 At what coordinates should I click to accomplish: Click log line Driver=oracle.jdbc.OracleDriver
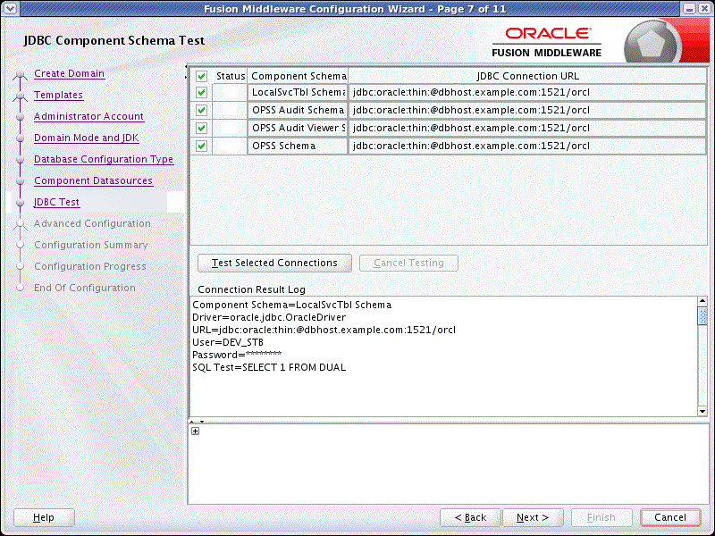tap(269, 317)
